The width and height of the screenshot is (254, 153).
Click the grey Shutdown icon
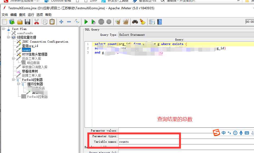pos(109,22)
